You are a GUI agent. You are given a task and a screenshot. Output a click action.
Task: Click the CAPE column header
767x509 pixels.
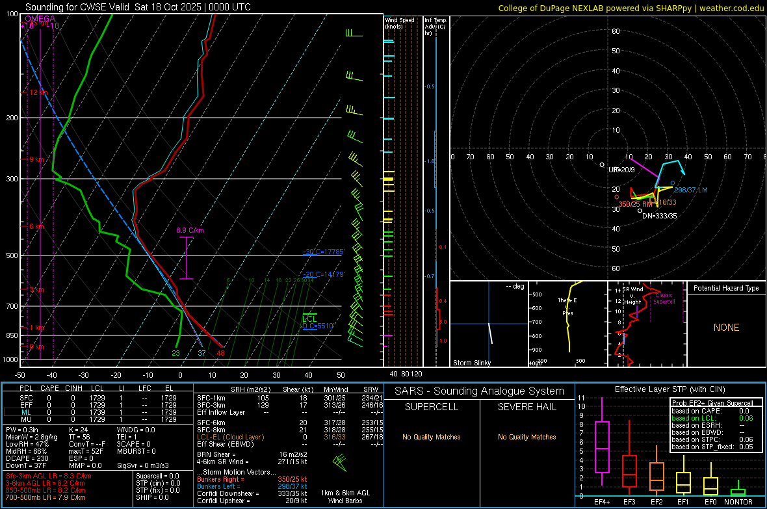[49, 388]
